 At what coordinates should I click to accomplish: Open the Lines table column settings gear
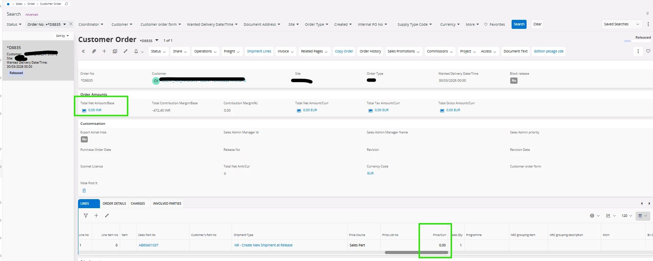(594, 216)
